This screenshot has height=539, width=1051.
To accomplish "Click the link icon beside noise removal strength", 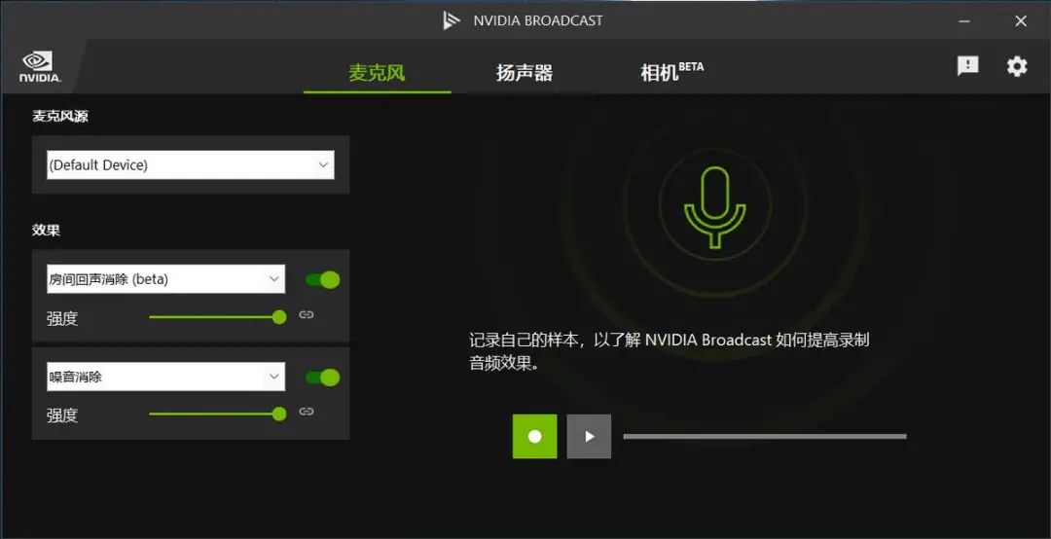I will pyautogui.click(x=307, y=412).
